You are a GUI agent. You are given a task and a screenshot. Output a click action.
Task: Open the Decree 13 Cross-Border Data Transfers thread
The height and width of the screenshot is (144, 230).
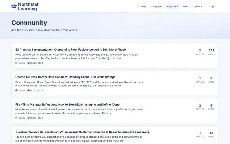[65, 77]
